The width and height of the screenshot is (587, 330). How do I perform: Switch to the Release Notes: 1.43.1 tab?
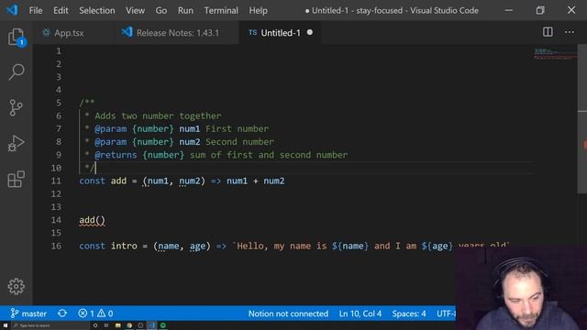176,33
